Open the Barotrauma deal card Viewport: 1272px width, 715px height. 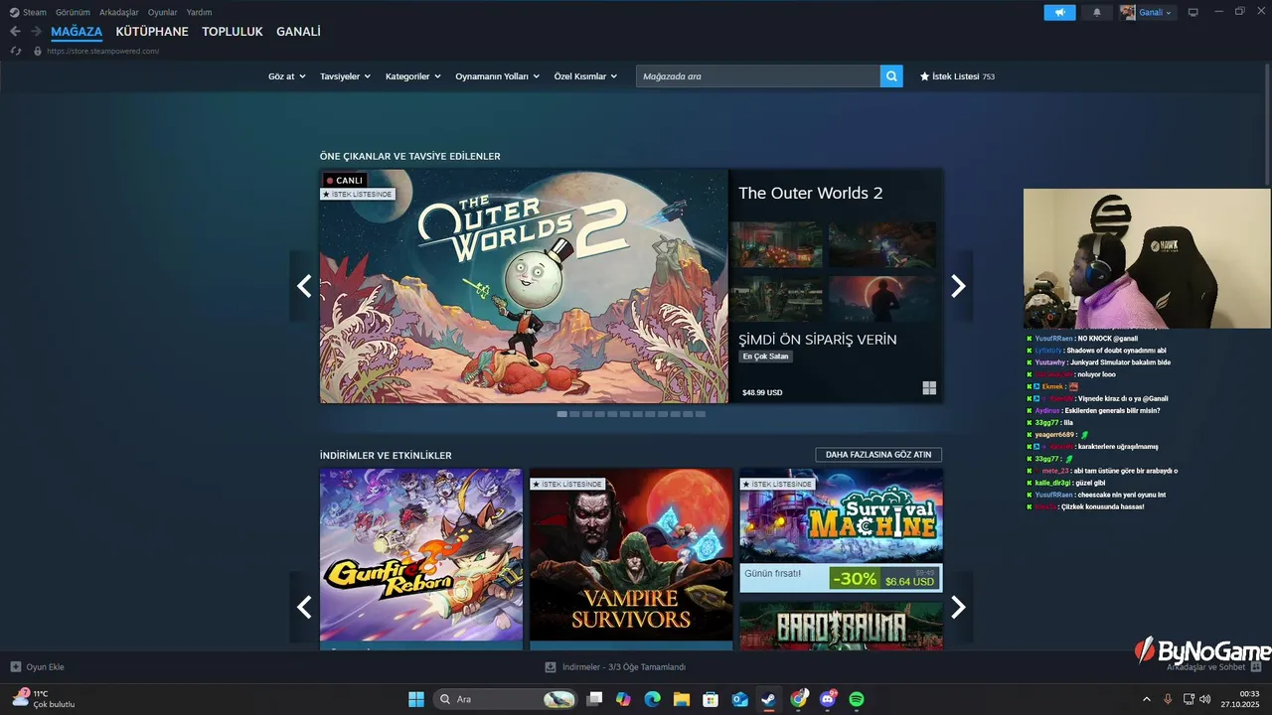point(841,626)
